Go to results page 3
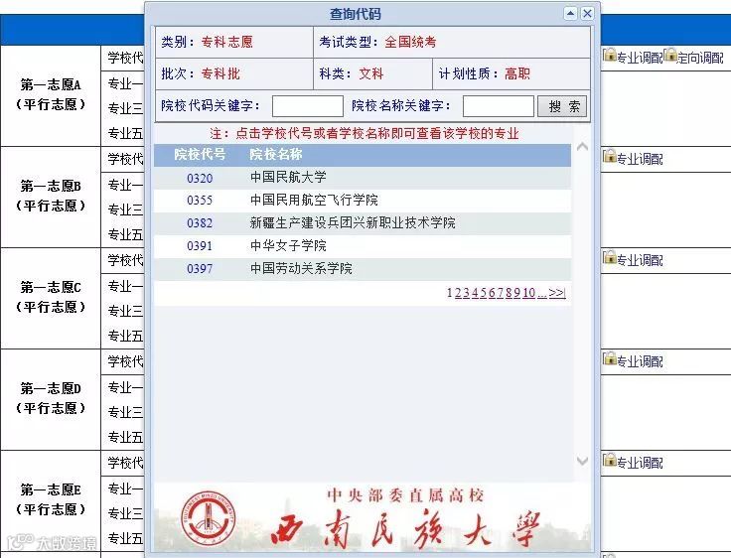 pos(467,293)
